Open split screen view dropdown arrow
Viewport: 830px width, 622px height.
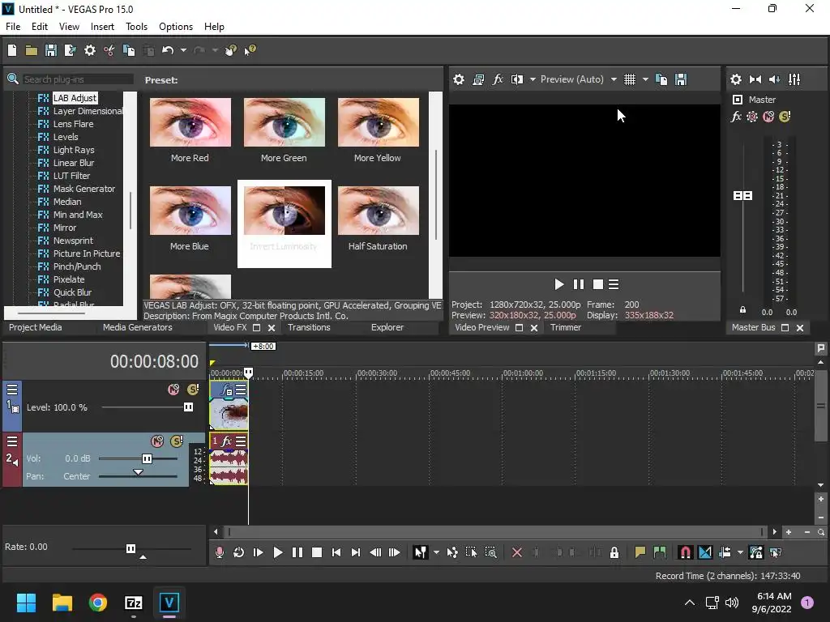point(533,79)
